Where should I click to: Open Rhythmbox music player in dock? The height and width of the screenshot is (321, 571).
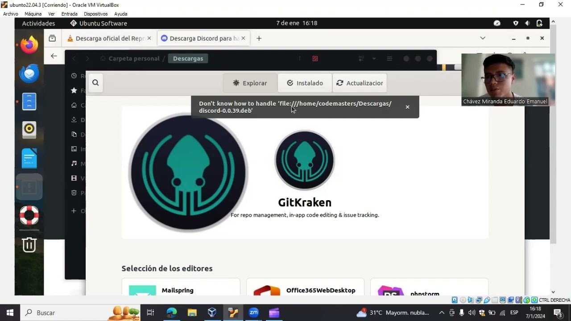(x=29, y=130)
